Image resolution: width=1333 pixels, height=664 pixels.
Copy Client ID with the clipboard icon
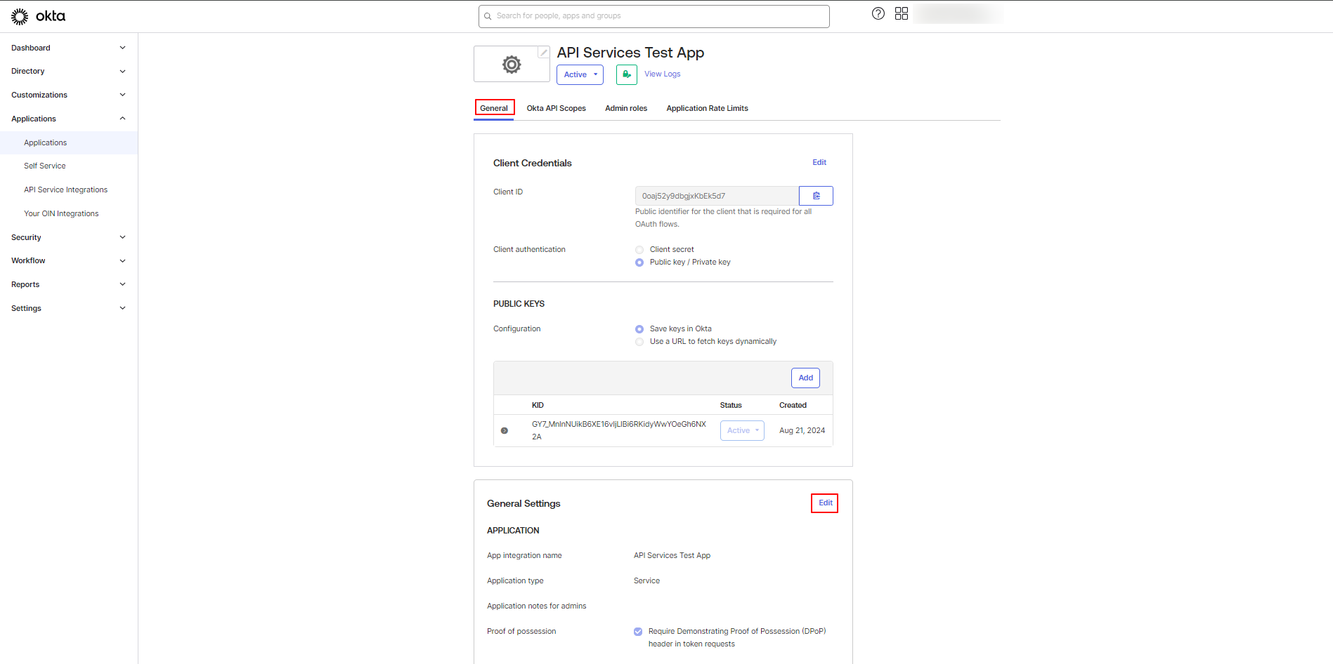[816, 196]
